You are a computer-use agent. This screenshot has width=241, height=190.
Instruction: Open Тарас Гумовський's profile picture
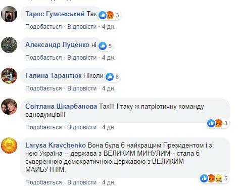(x=9, y=14)
